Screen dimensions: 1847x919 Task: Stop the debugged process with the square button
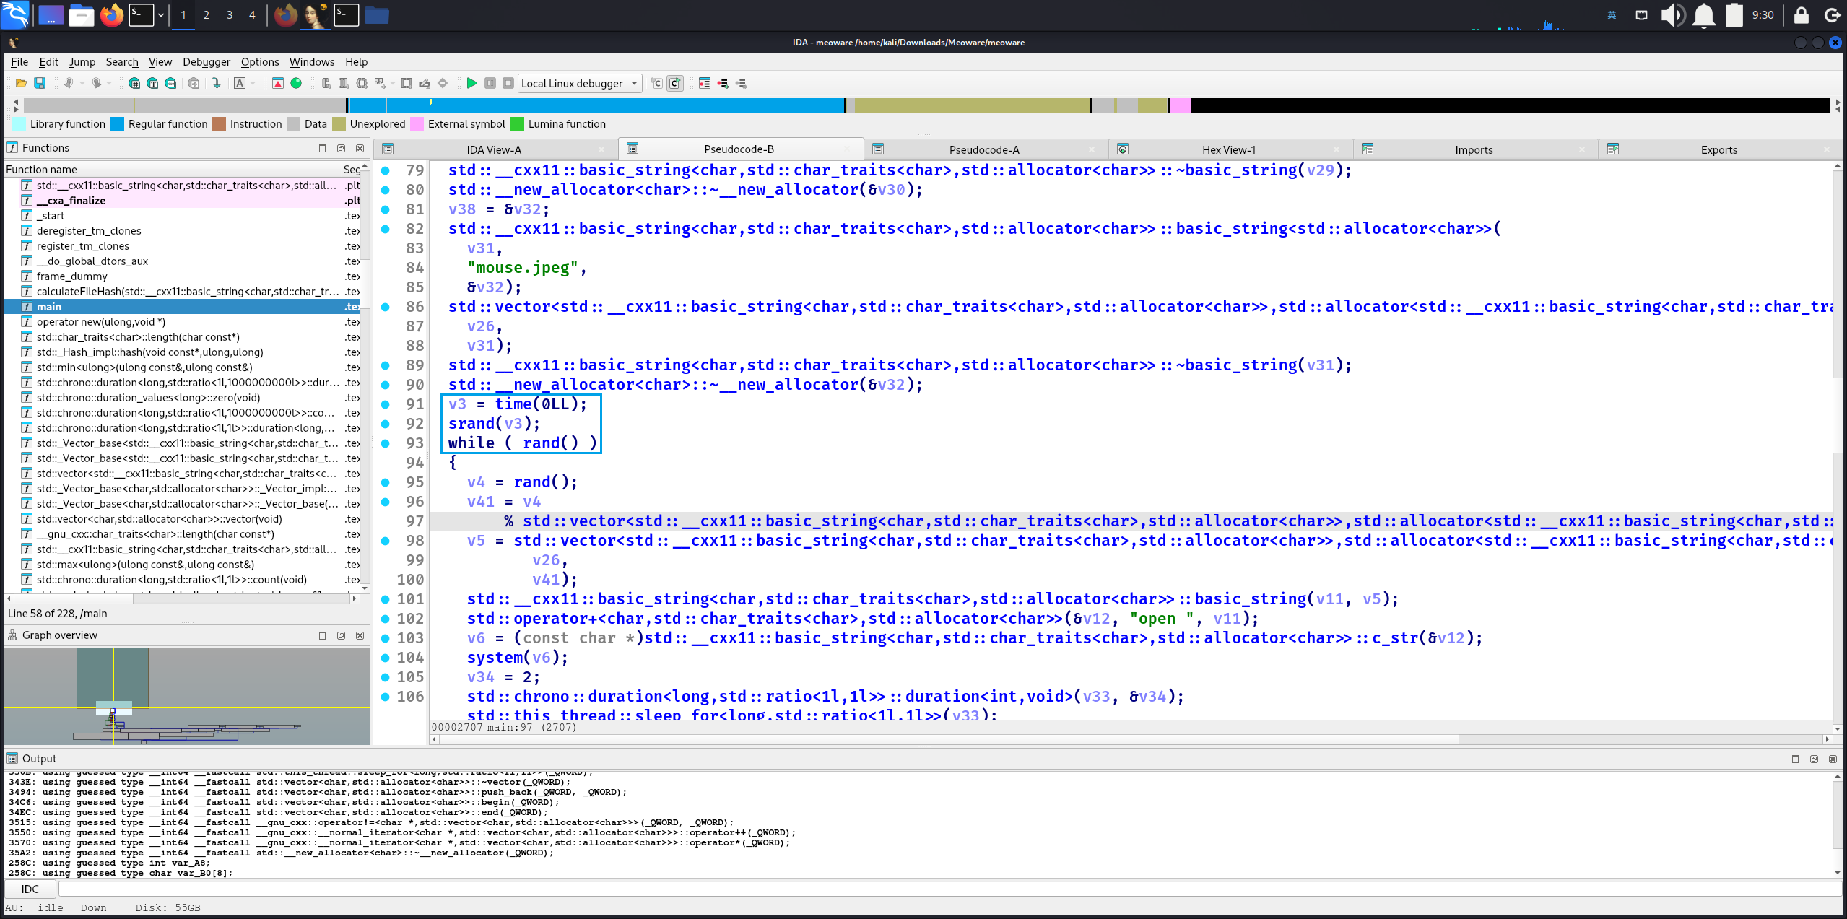click(x=508, y=83)
